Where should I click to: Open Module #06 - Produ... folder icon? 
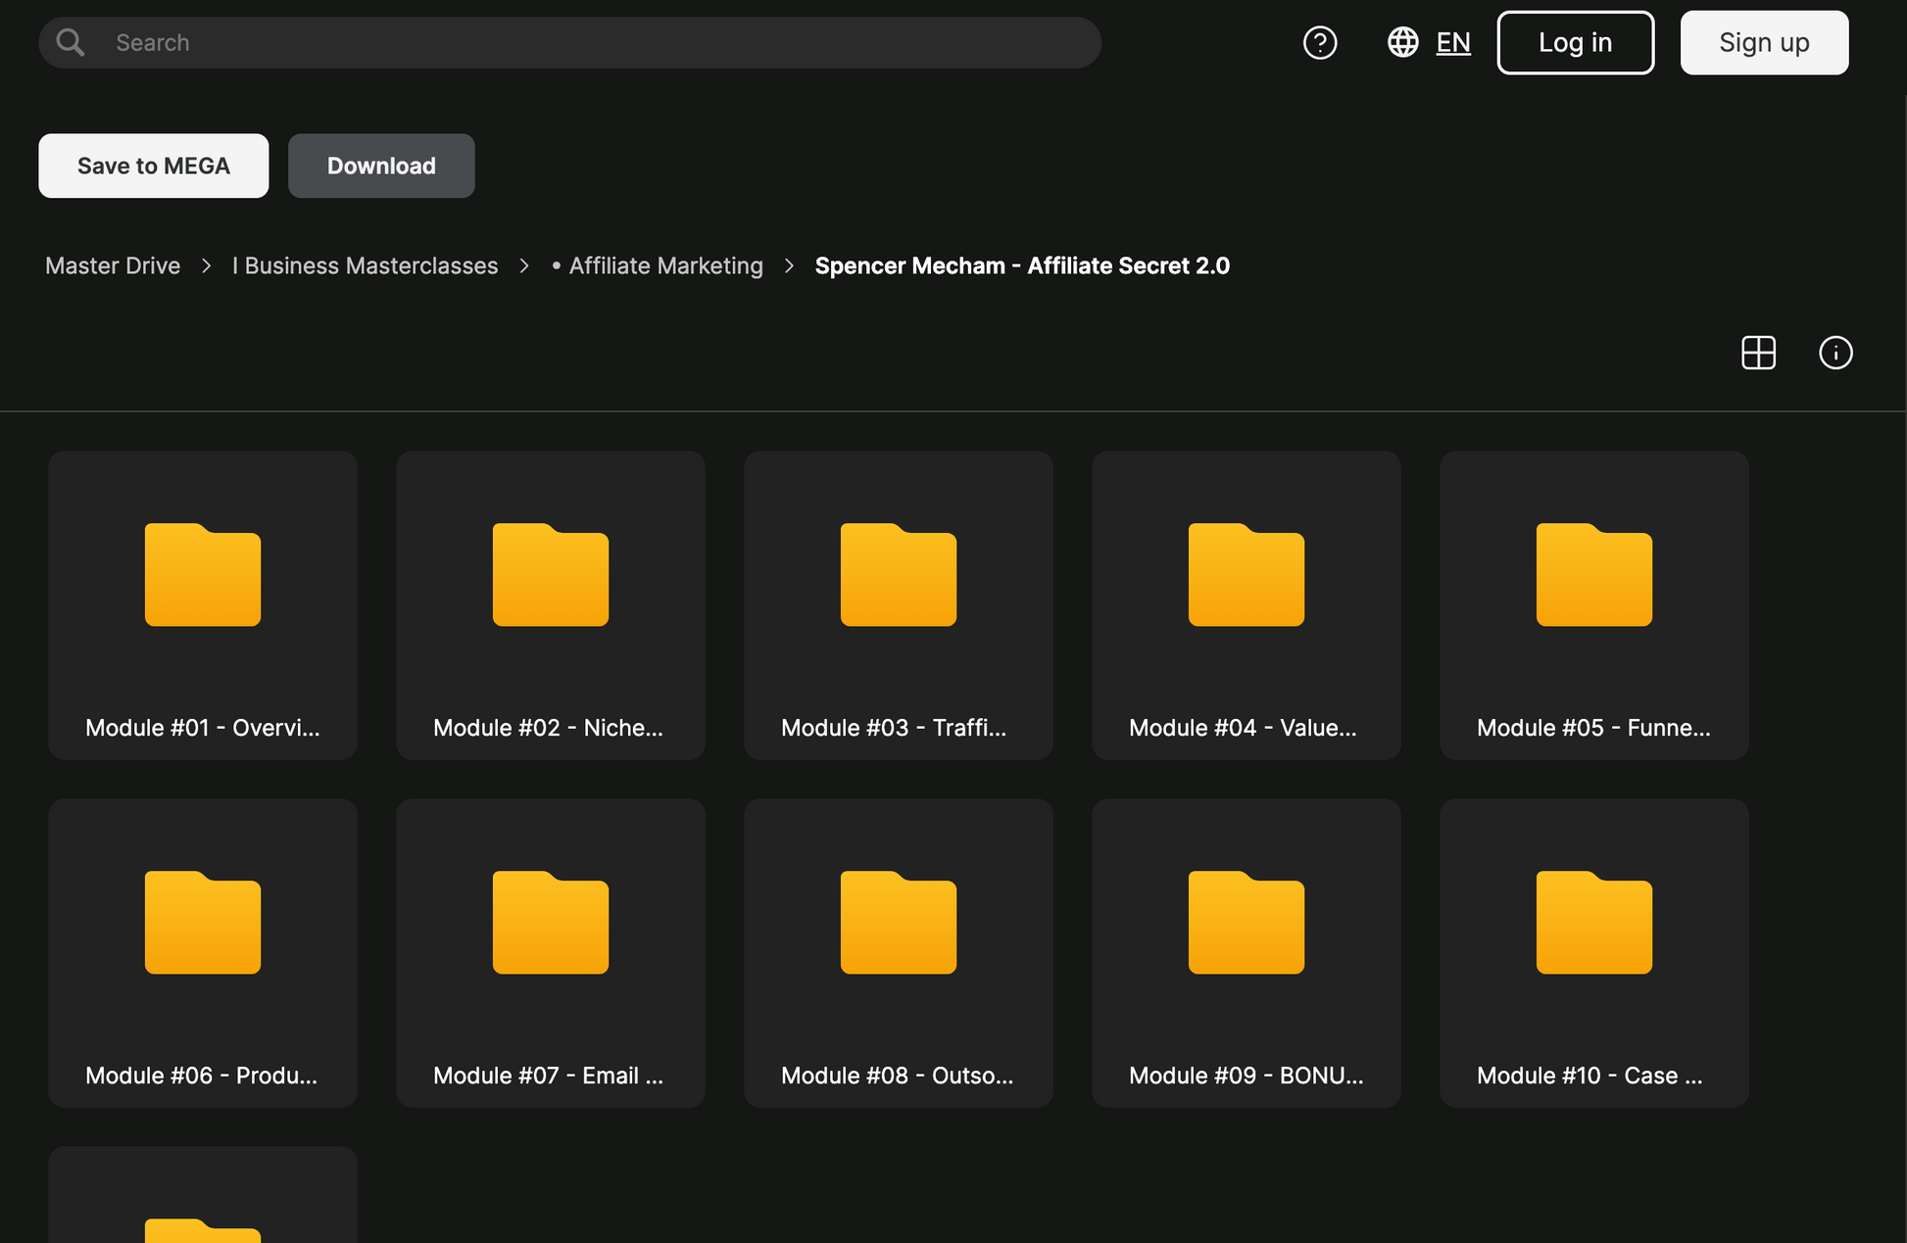click(203, 922)
